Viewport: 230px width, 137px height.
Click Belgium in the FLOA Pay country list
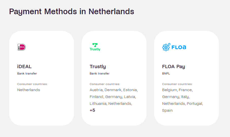coord(169,90)
